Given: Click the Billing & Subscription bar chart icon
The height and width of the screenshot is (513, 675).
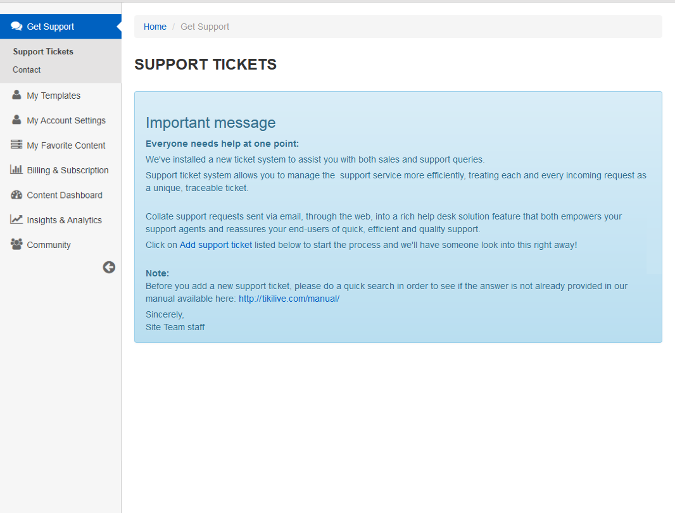Looking at the screenshot, I should [x=16, y=170].
